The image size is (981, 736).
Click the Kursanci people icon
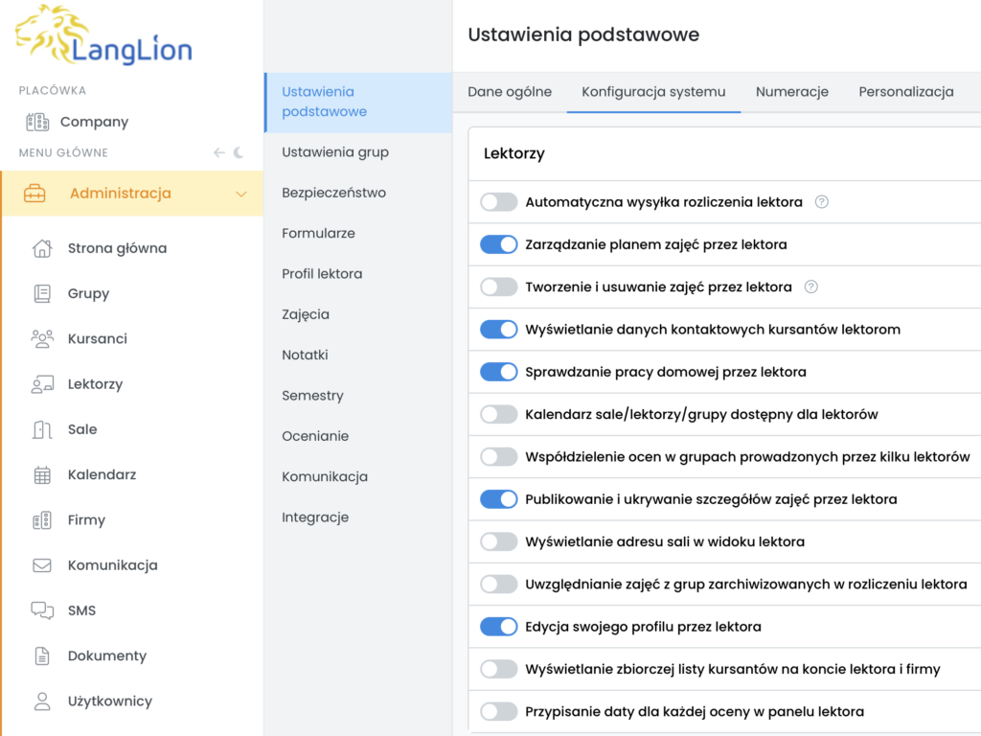[42, 339]
